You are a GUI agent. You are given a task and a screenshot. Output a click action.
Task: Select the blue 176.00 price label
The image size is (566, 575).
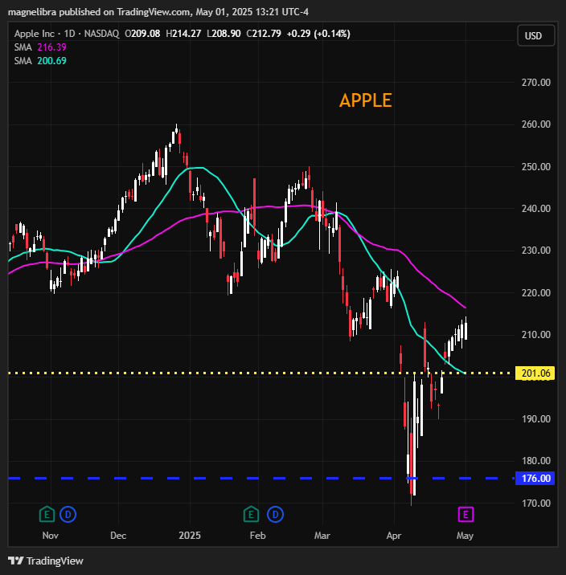[x=535, y=478]
